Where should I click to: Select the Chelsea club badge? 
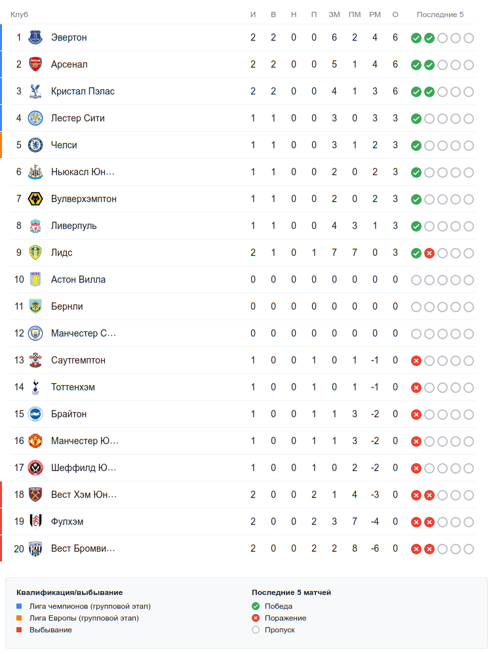pyautogui.click(x=35, y=145)
